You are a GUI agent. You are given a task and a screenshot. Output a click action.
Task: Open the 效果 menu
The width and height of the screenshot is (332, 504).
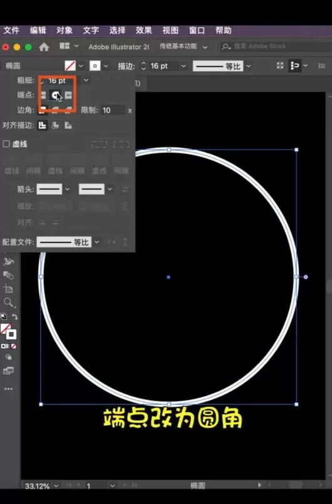[x=143, y=31]
